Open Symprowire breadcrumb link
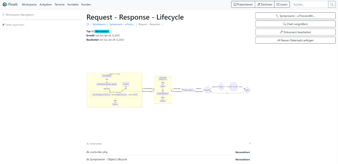Image resolution: width=338 pixels, height=164 pixels. point(122,25)
